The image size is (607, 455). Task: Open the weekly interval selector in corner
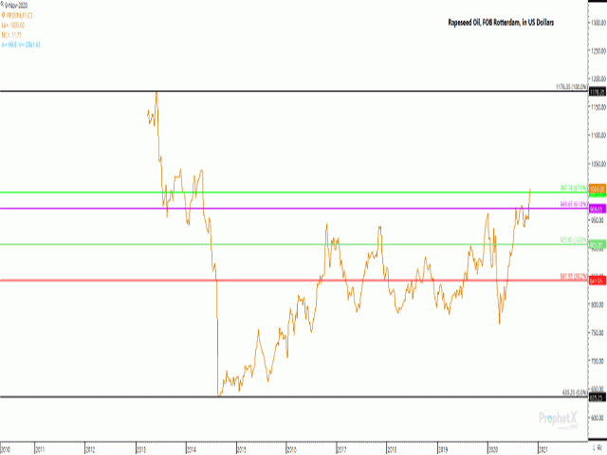(x=598, y=448)
